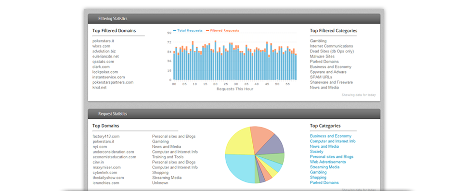The image size is (466, 191).
Task: Click the Gambling entry in Top Filtered Categories
Action: tap(318, 41)
